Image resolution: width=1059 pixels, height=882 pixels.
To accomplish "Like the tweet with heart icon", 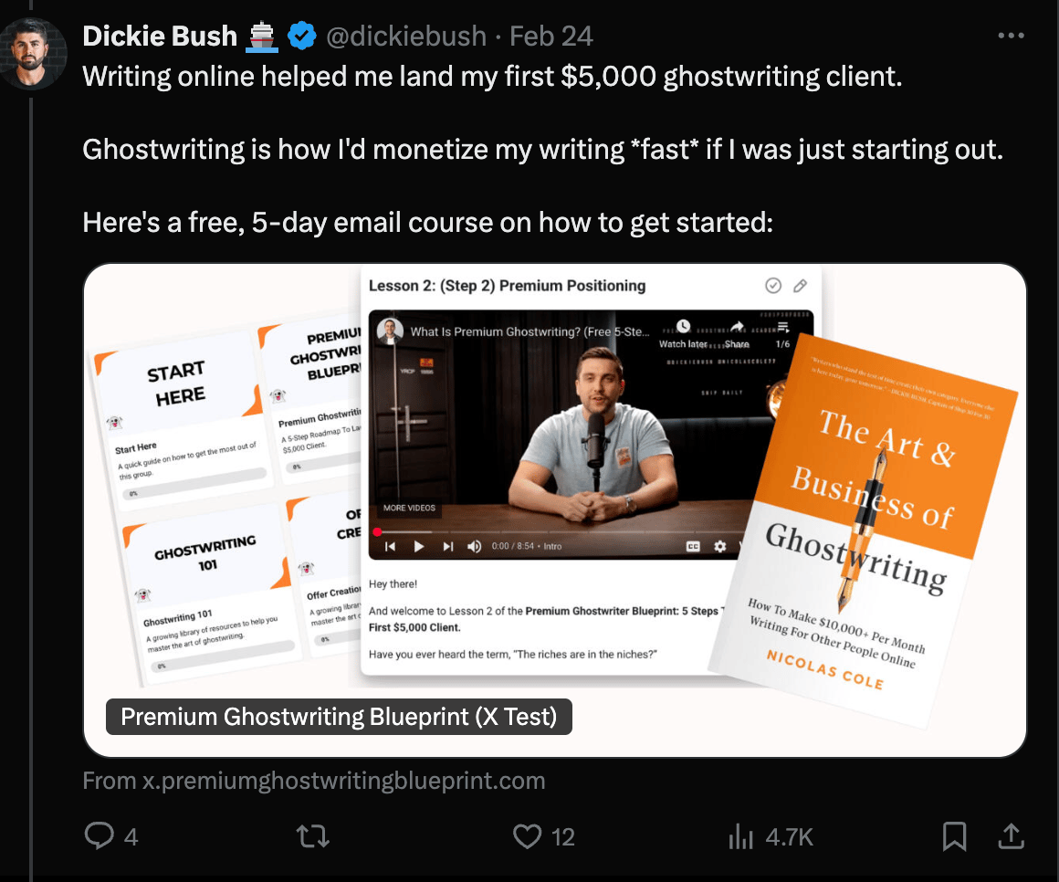I will tap(527, 836).
